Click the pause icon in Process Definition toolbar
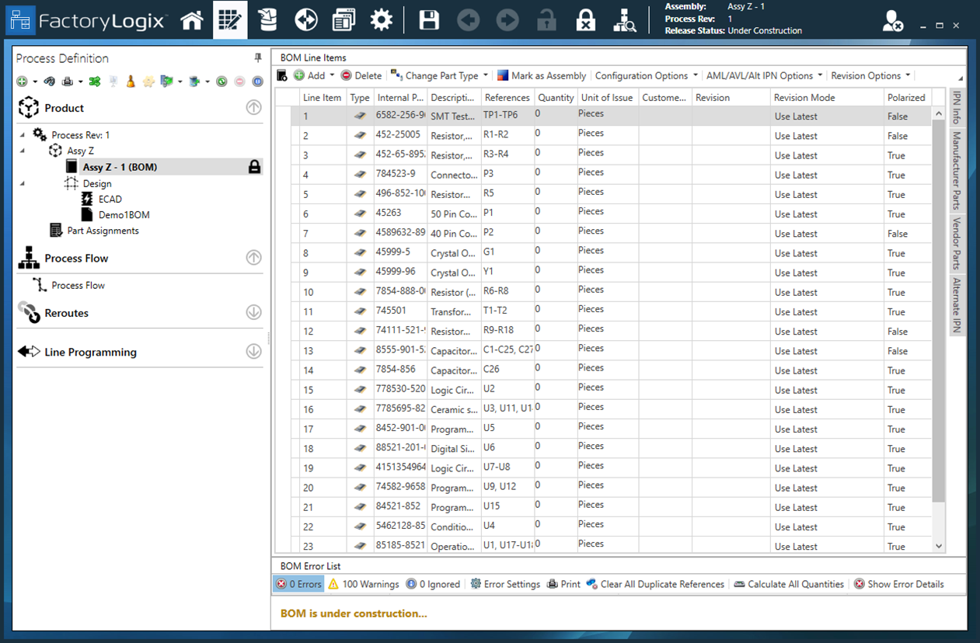The width and height of the screenshot is (980, 643). [257, 81]
